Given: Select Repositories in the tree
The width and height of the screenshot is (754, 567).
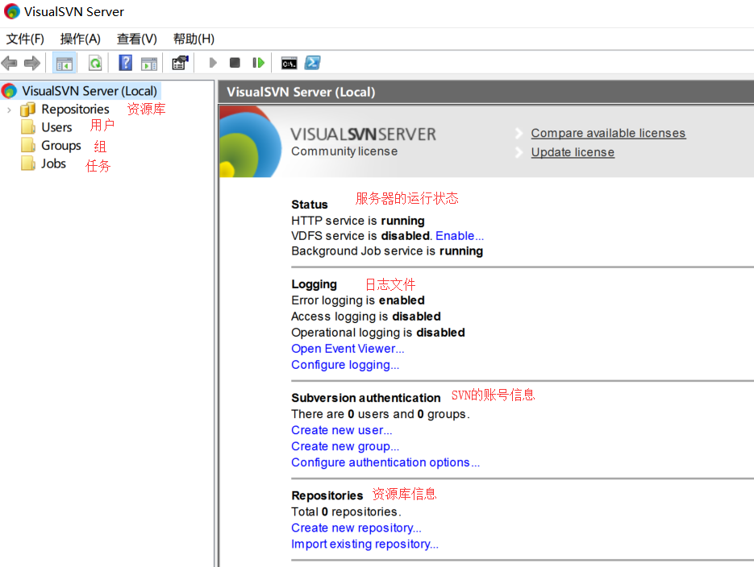Looking at the screenshot, I should click(x=75, y=110).
